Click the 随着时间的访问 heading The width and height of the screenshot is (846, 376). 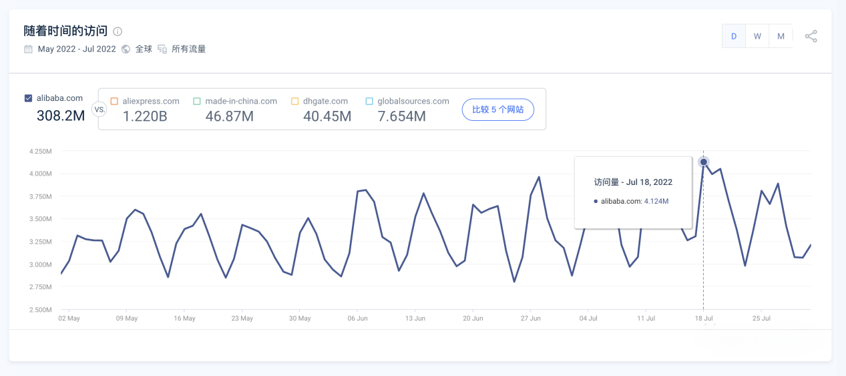coord(65,31)
